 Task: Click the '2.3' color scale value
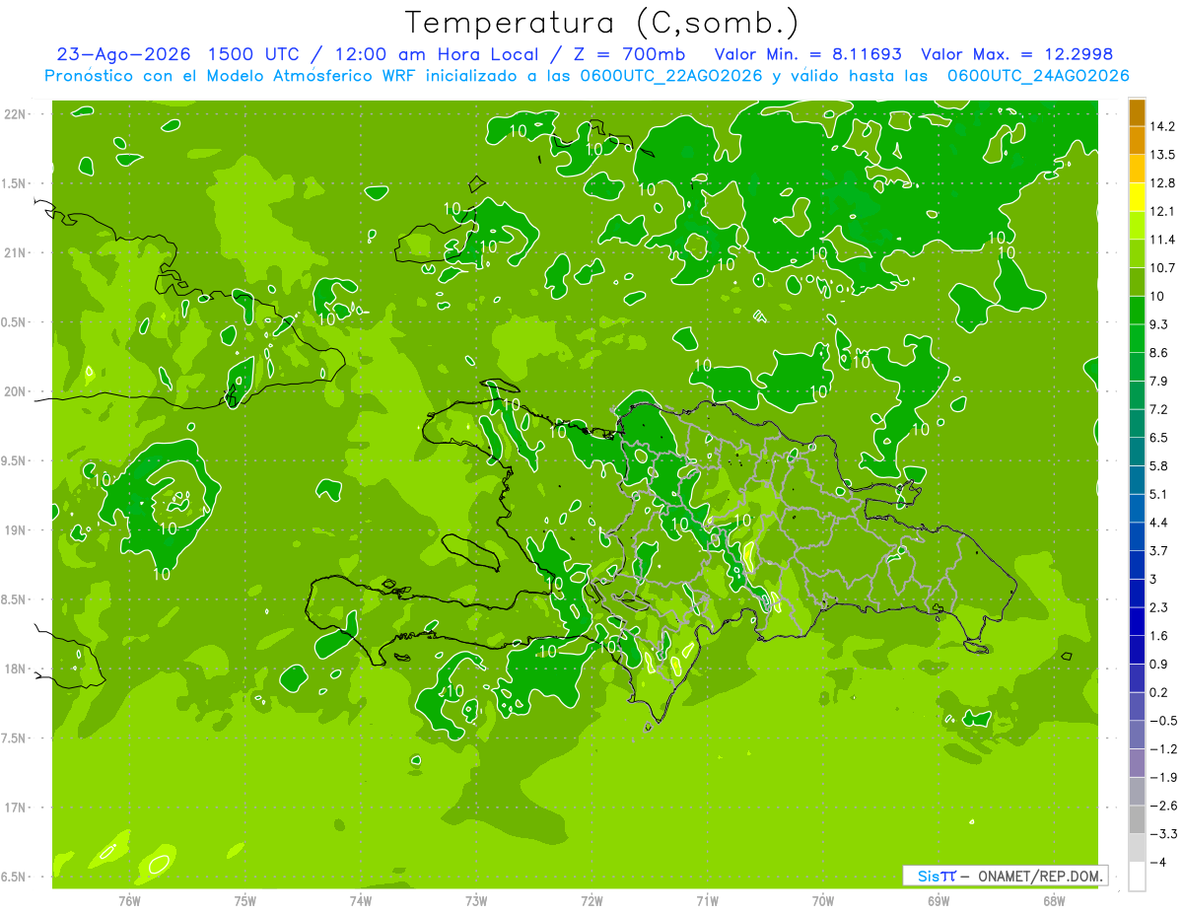coord(1159,607)
